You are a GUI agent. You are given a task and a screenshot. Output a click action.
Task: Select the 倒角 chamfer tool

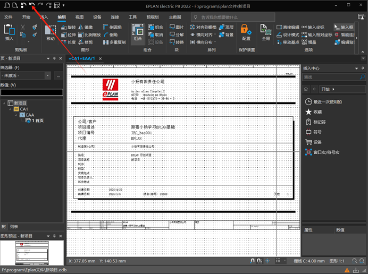(x=111, y=35)
